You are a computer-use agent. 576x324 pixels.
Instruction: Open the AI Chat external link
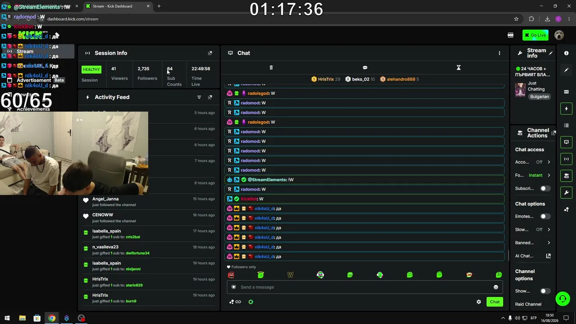click(x=548, y=256)
